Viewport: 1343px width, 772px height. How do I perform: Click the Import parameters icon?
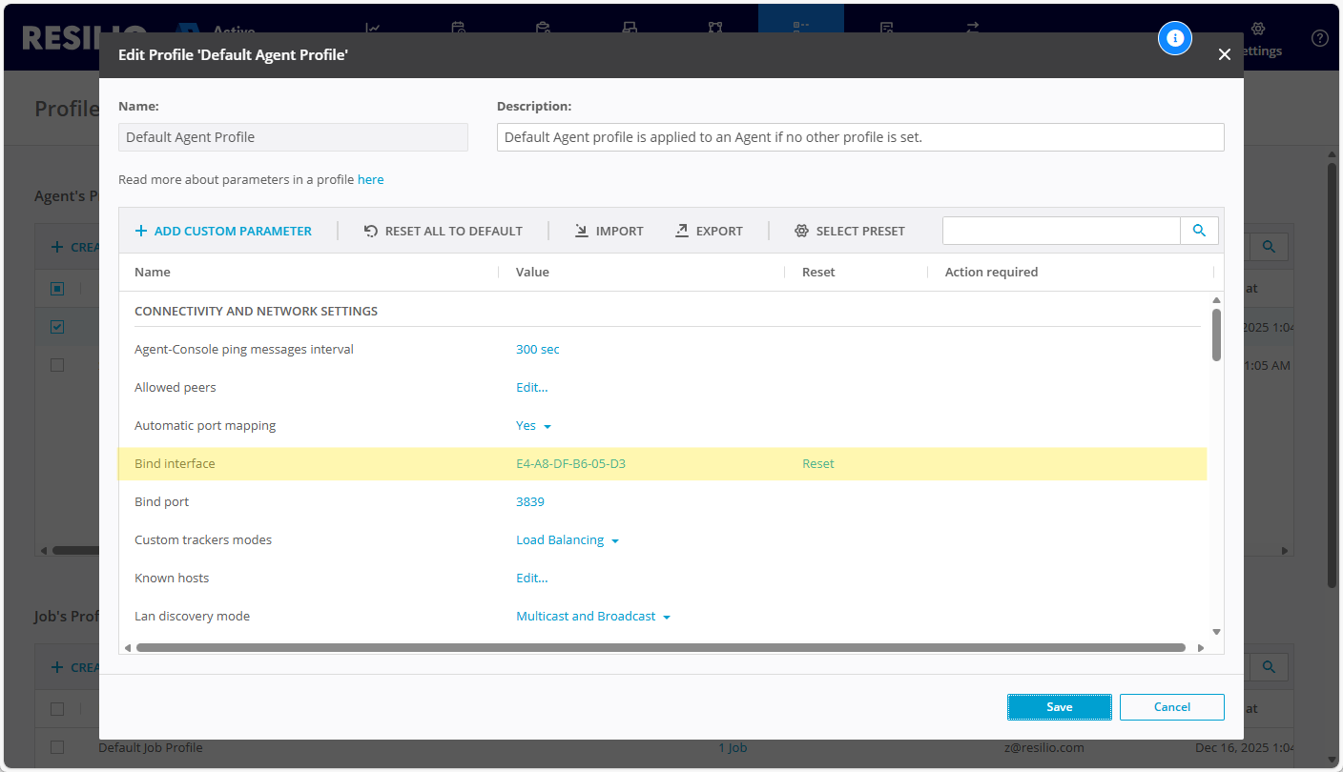pos(581,231)
